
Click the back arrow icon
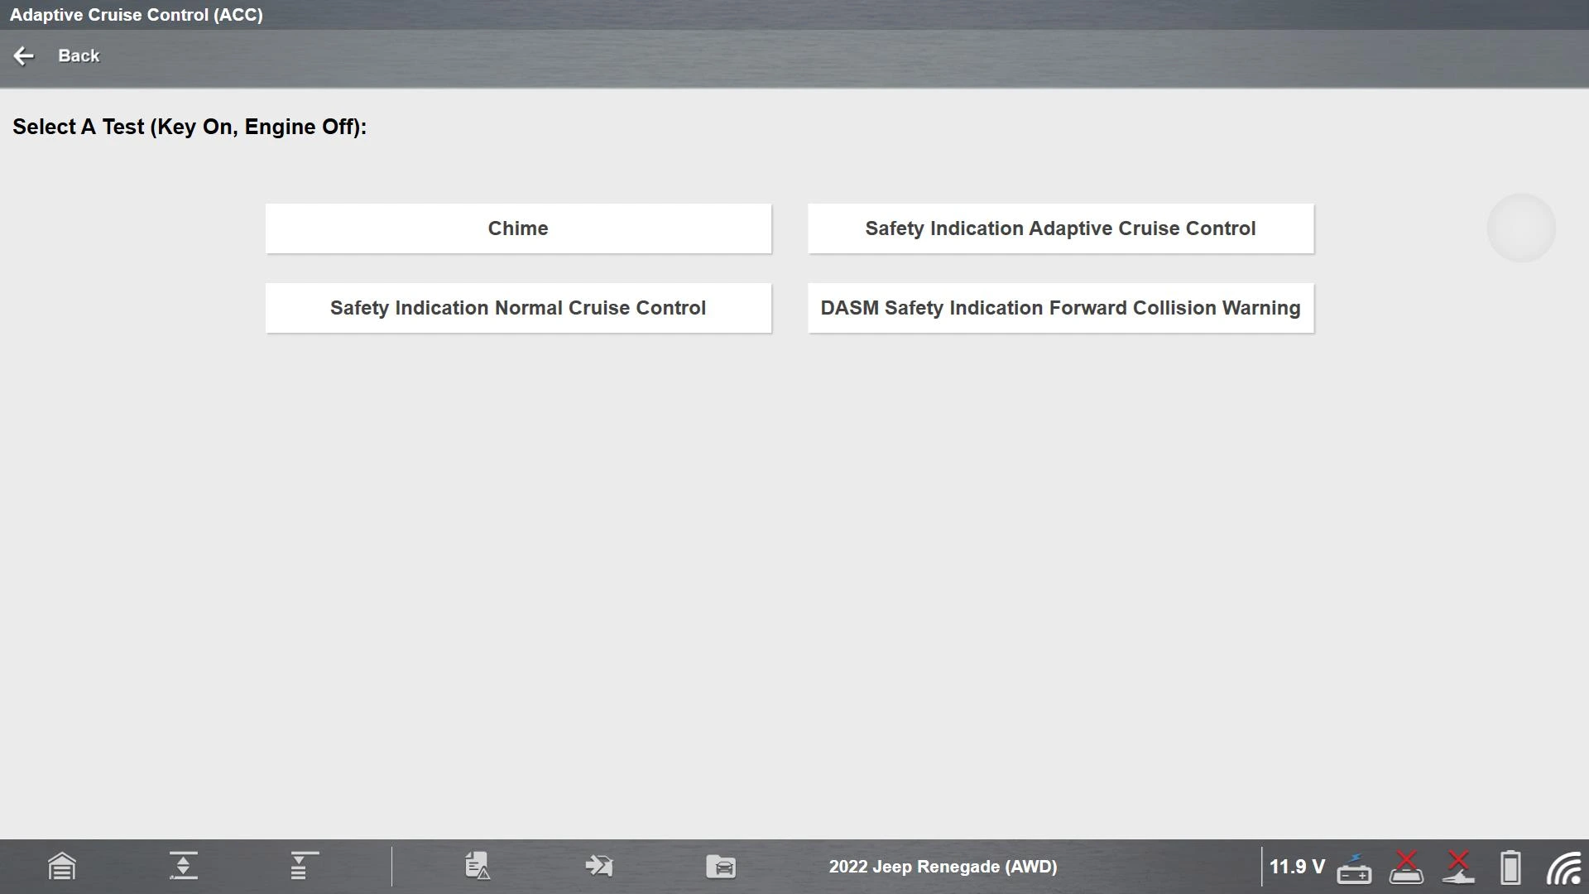coord(23,55)
